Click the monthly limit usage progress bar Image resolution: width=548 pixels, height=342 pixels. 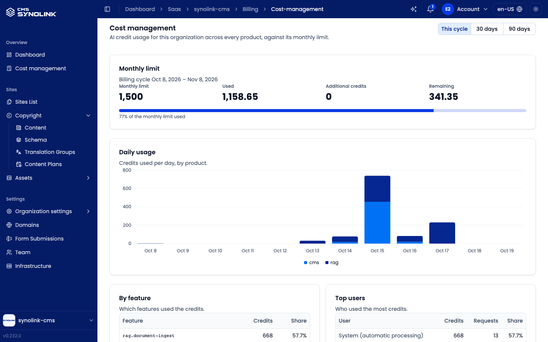coord(323,111)
